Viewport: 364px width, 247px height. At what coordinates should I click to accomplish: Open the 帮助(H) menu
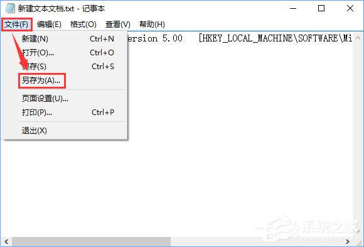coord(152,25)
